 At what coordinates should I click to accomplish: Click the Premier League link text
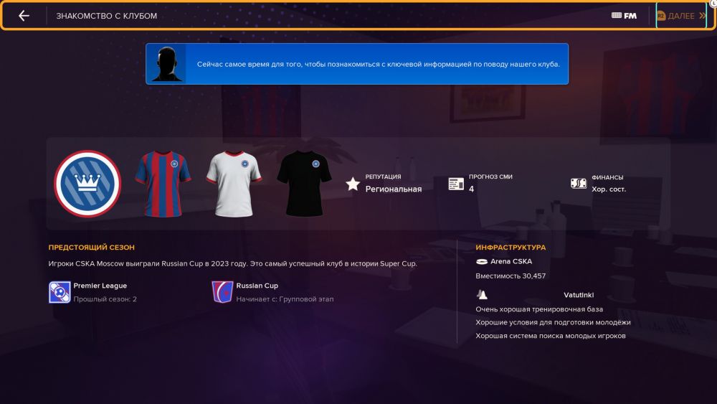point(100,286)
